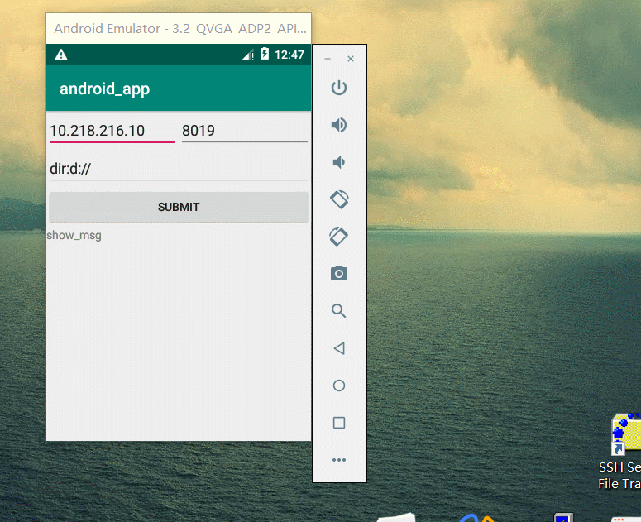Activate the emulator zoom magnifier
Screen dimensions: 641x522
tap(339, 311)
